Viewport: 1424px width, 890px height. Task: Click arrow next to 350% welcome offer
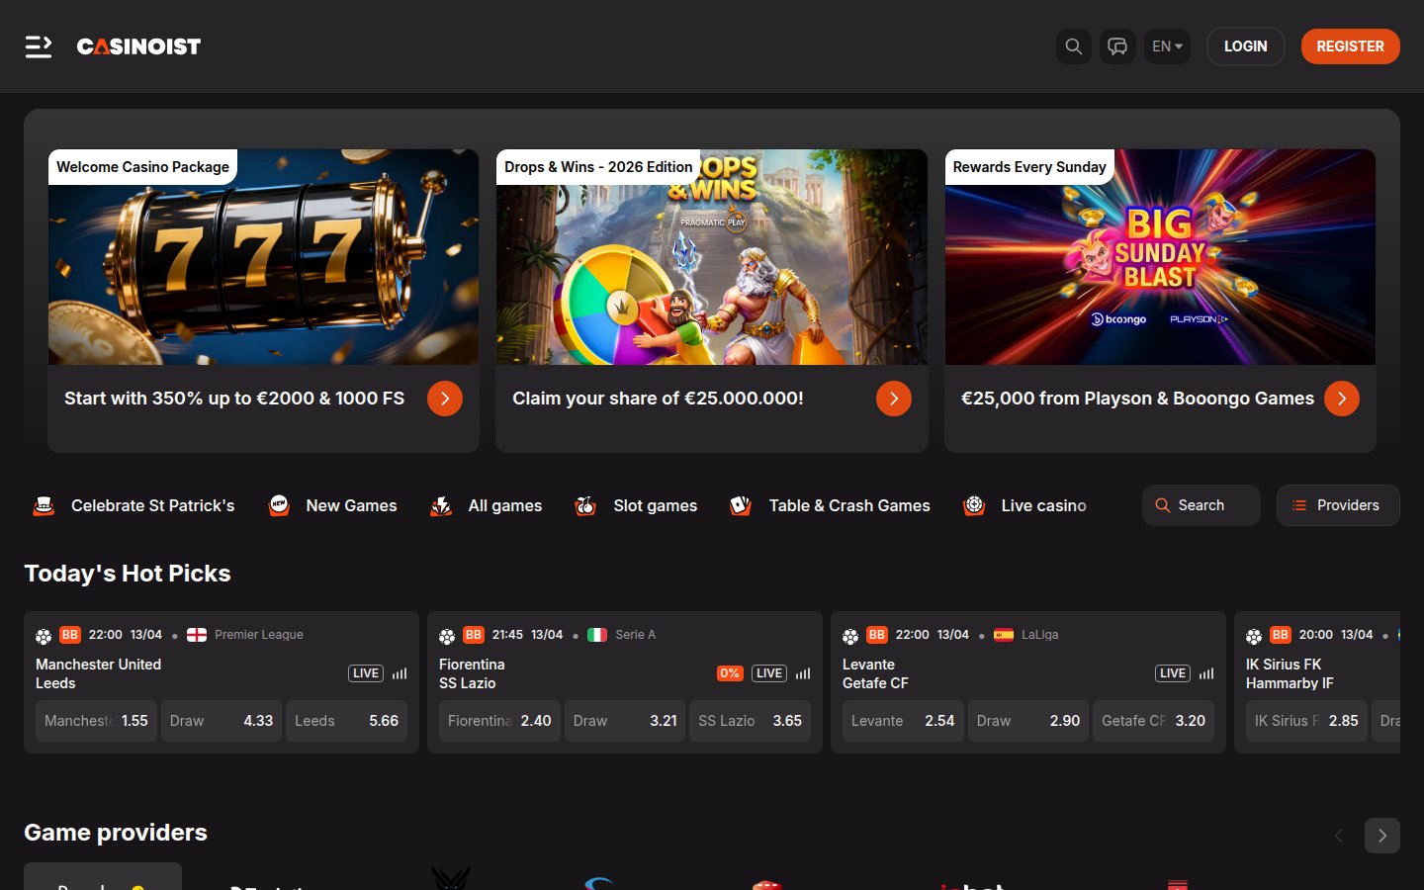click(445, 399)
